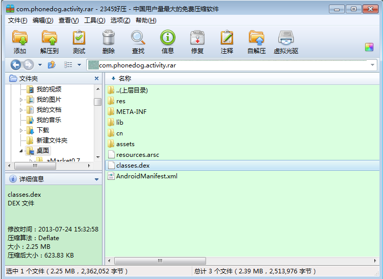
Task: Click the folder tree horizontal scrollbar thumb
Action: 35,166
